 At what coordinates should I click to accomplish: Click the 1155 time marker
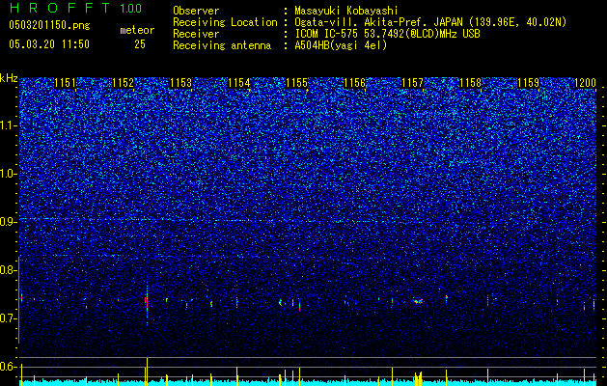pos(297,83)
